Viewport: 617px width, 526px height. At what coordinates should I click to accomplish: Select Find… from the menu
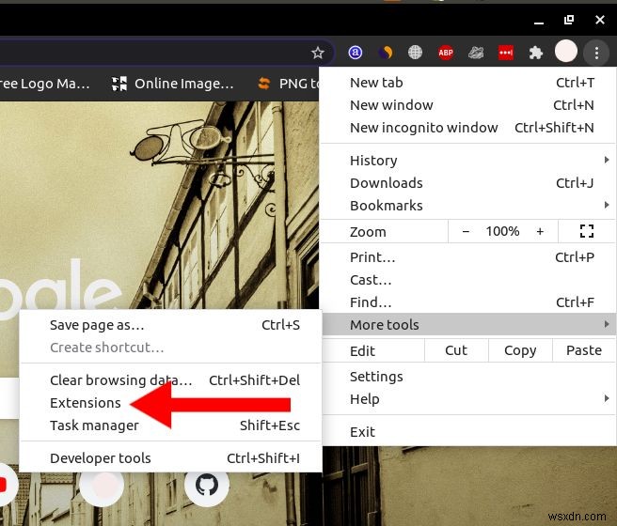pos(468,302)
